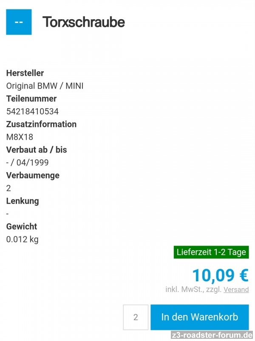The height and width of the screenshot is (341, 255).
Task: Click the z3-roadster-forum.de watermark
Action: click(212, 335)
